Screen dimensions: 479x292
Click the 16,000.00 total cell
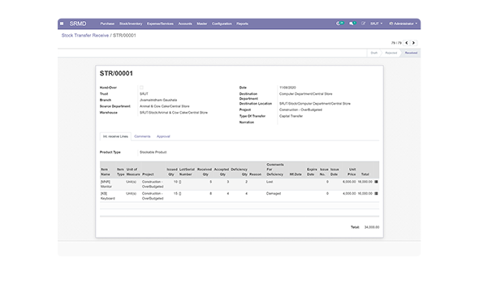point(365,193)
